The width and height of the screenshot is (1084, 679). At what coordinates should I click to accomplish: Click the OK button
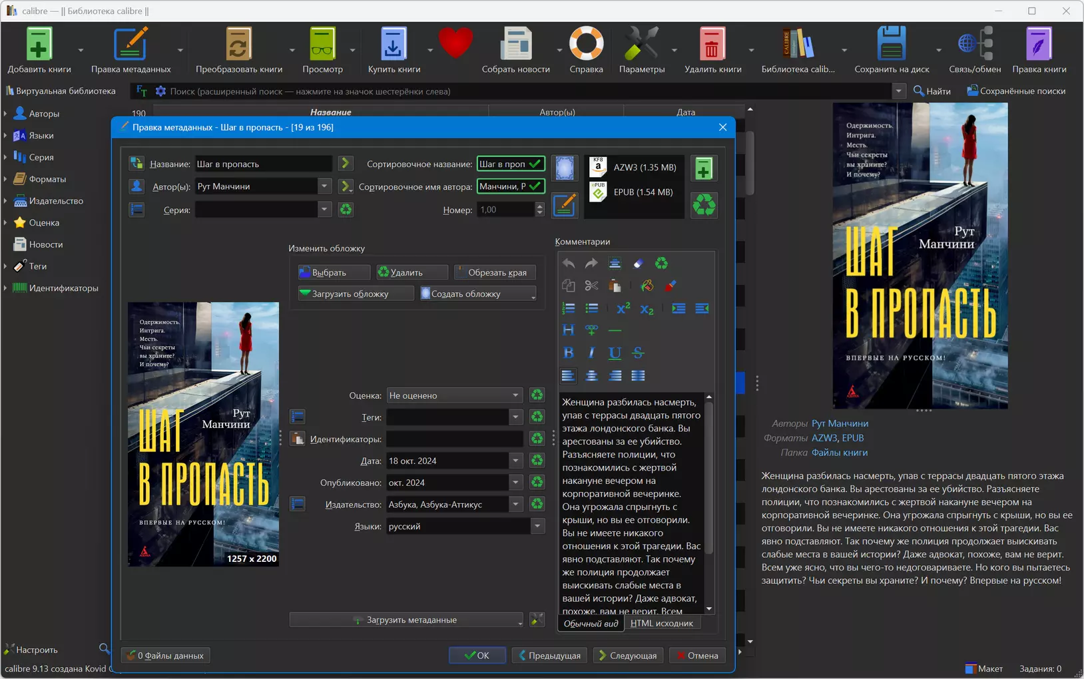[x=477, y=656]
